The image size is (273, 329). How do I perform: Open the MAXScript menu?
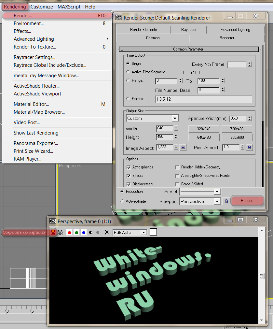click(69, 7)
